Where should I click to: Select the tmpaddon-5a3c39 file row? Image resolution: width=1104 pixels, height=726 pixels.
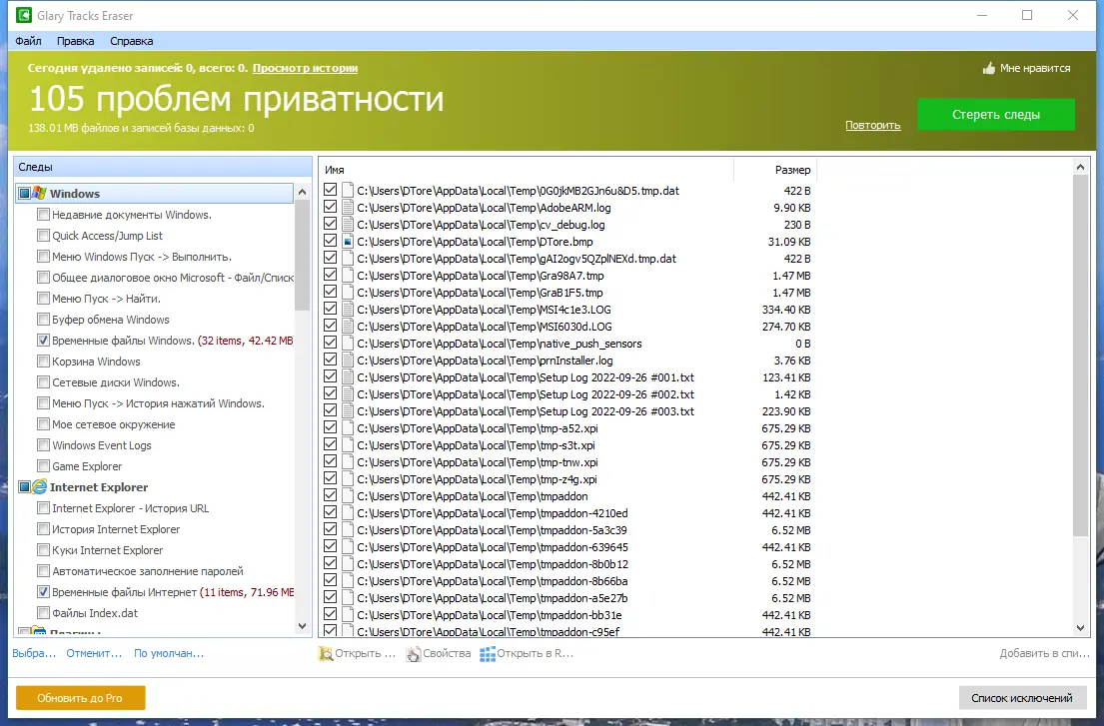tap(566, 530)
